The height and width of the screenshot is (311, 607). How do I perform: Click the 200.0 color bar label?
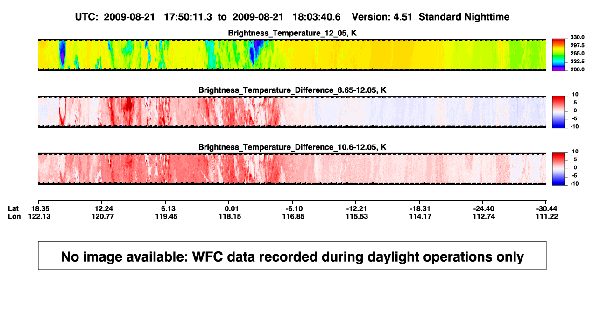tap(577, 69)
